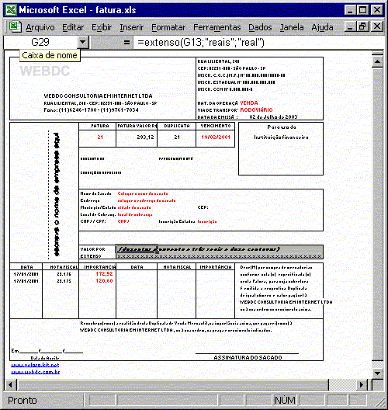Open the www.velara.kit.net hyperlink
This screenshot has height=410, width=388.
[35, 365]
